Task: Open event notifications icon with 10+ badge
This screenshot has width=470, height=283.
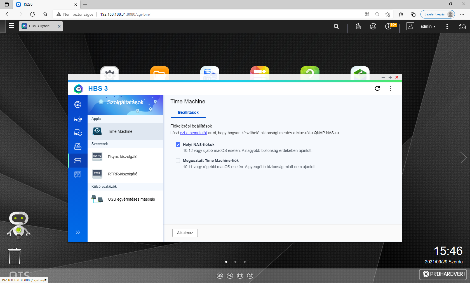Action: point(390,26)
